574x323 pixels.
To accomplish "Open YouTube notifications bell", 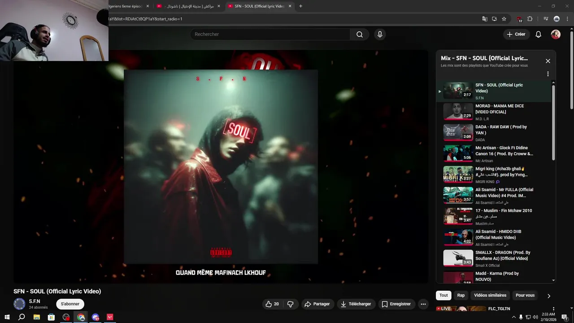I will (x=539, y=35).
